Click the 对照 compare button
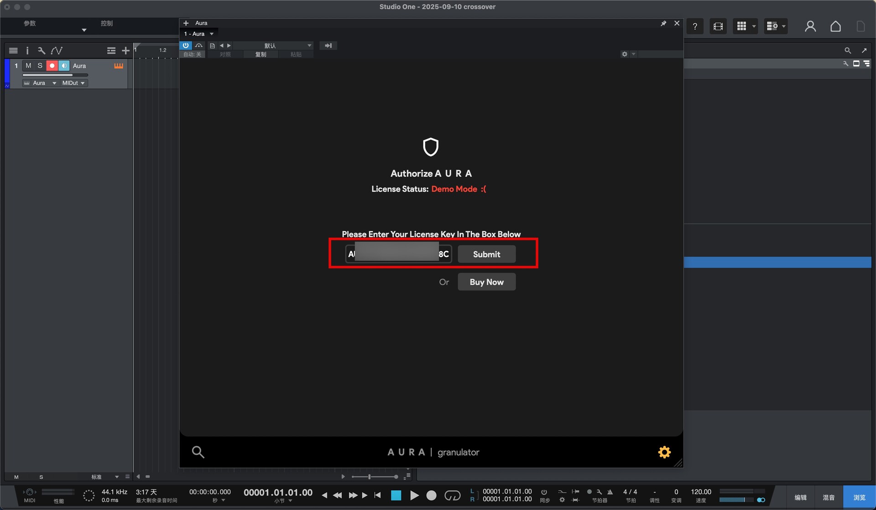This screenshot has height=510, width=876. pos(225,54)
